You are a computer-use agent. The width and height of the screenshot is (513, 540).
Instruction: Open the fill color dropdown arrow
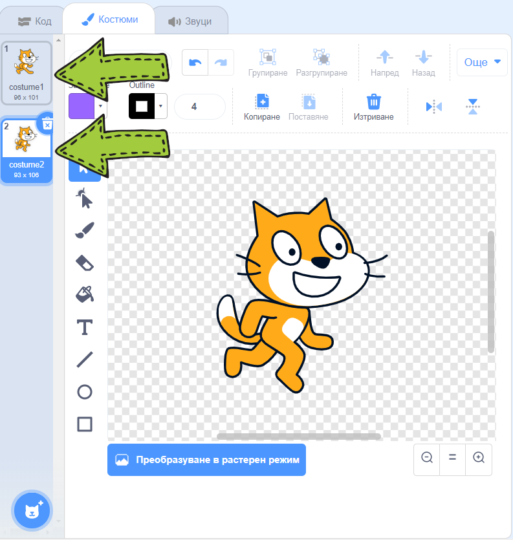(x=101, y=106)
